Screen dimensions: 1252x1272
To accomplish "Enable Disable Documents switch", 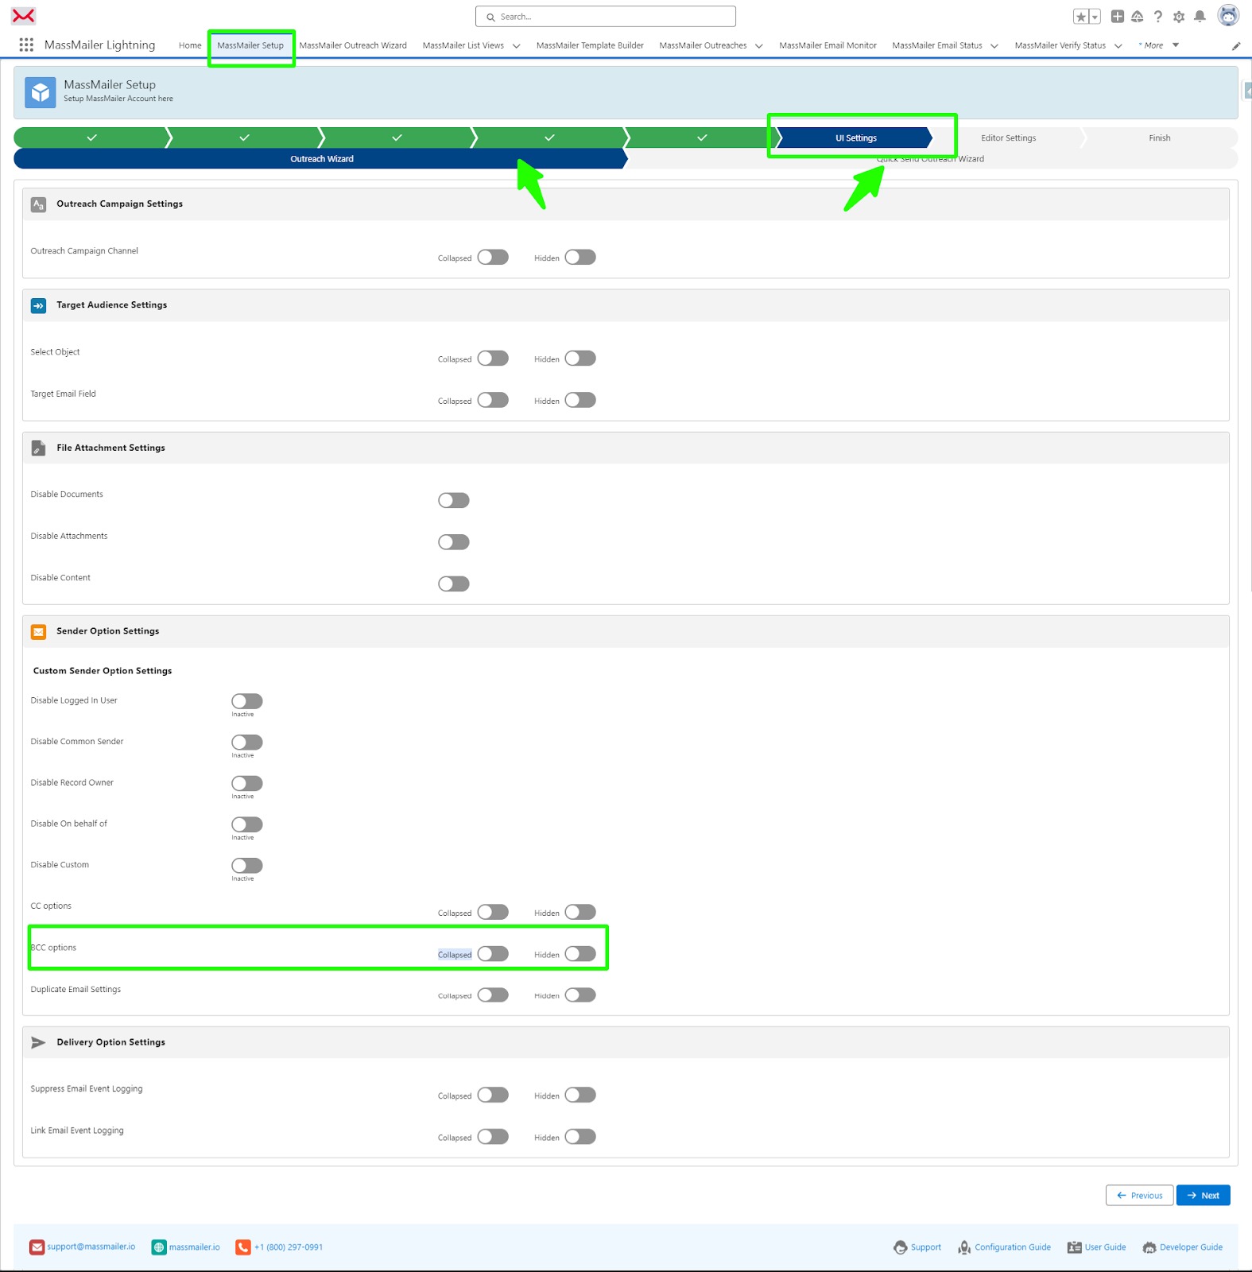I will tap(454, 501).
